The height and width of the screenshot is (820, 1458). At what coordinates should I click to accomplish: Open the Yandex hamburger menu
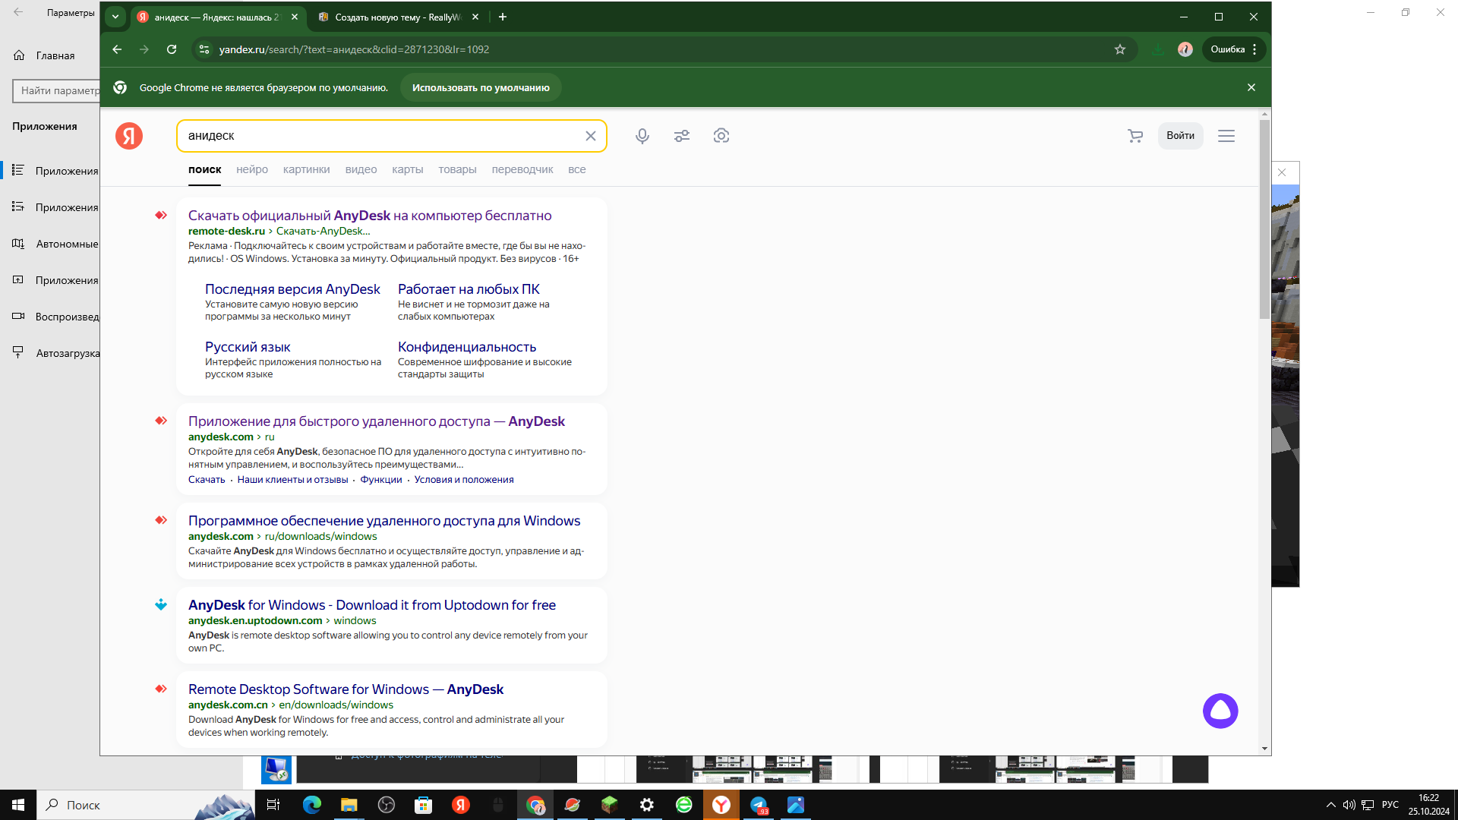point(1226,136)
